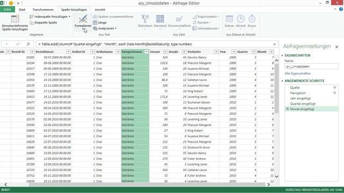Open the Trigonometrie menu

tap(206, 17)
